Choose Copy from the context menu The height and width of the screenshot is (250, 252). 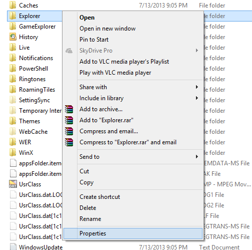[133, 182]
